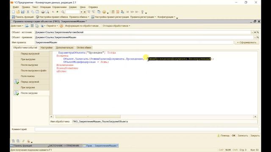This screenshot has width=271, height=152.
Task: Open the Правка menu
Action: 26,7
